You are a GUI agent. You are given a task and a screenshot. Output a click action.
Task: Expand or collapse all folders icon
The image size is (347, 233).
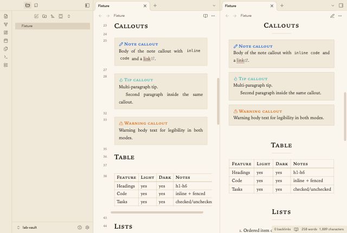click(69, 16)
